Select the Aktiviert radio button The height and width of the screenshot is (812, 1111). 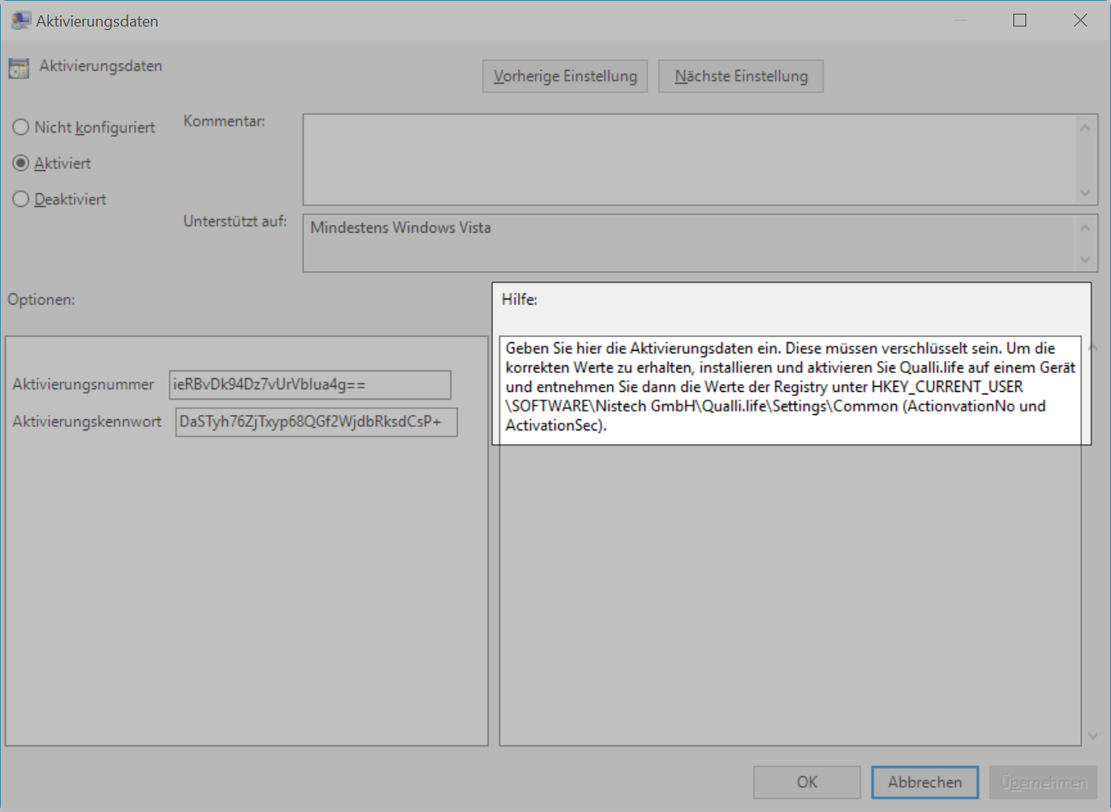(21, 163)
